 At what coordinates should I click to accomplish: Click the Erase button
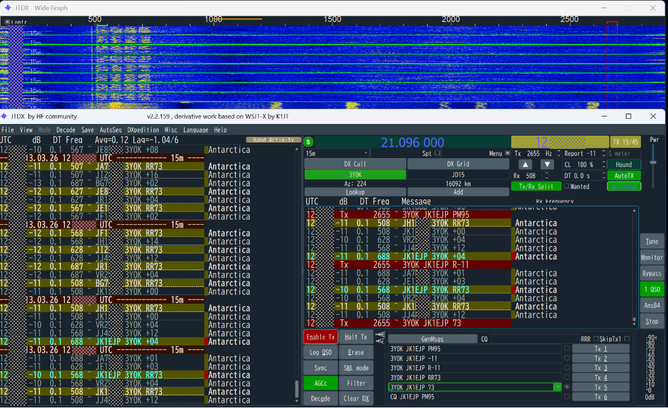(356, 352)
